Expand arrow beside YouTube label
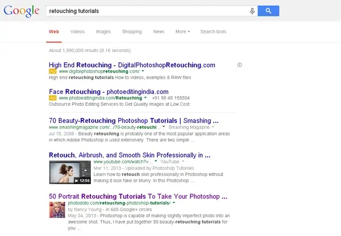The image size is (341, 236). pos(182,161)
